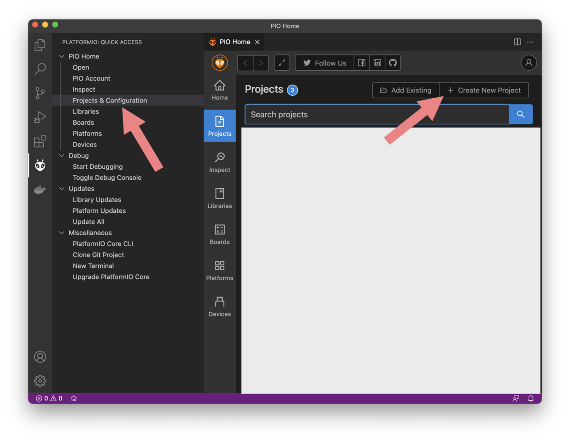Focus the Search projects input field

click(x=377, y=114)
